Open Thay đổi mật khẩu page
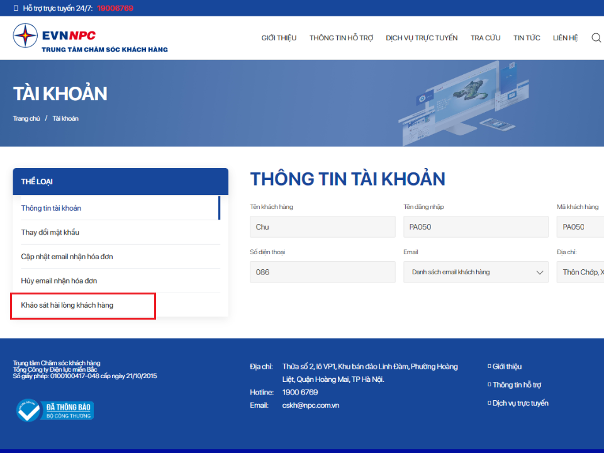The width and height of the screenshot is (604, 453). click(x=50, y=232)
